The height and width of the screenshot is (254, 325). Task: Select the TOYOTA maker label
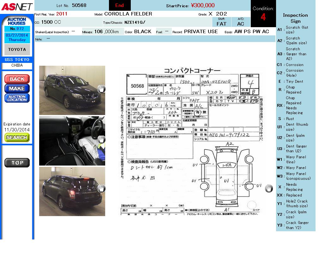point(17,50)
